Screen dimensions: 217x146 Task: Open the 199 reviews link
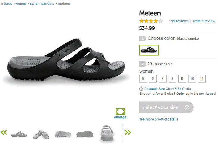pos(179,21)
